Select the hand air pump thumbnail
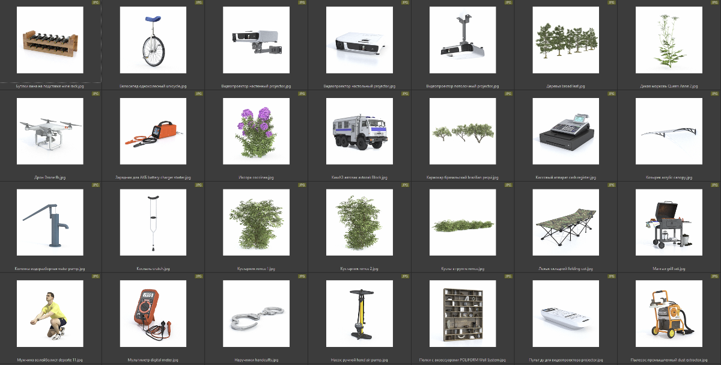The image size is (721, 365). point(359,314)
